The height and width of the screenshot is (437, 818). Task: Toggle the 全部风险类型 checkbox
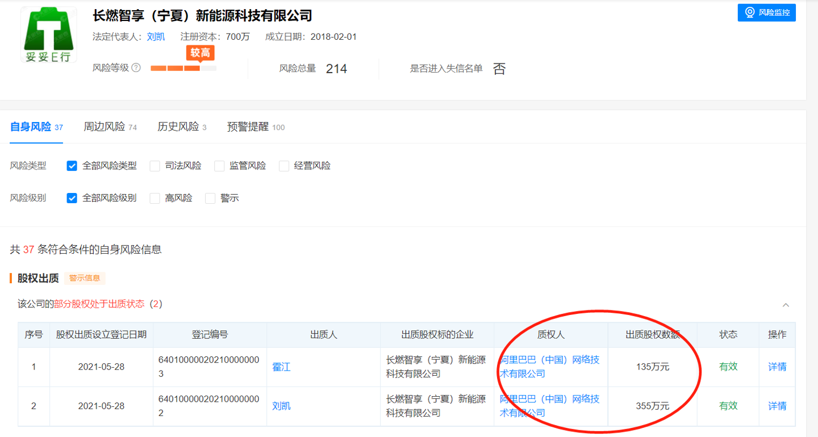72,166
